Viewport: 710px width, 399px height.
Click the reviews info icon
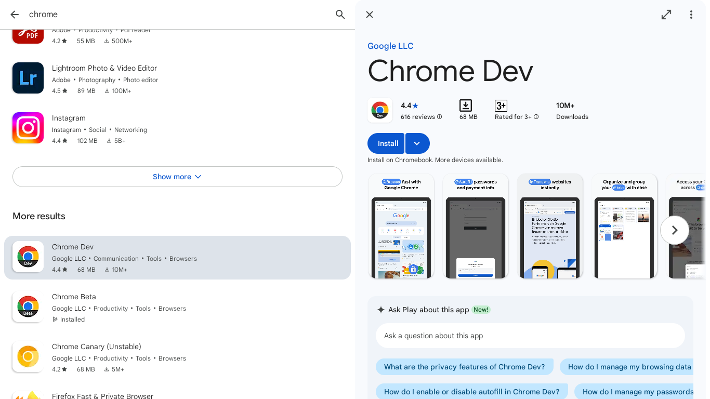coord(440,117)
